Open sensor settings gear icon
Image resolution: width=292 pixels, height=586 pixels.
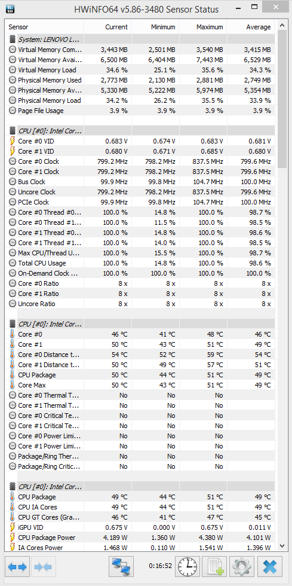(x=242, y=567)
